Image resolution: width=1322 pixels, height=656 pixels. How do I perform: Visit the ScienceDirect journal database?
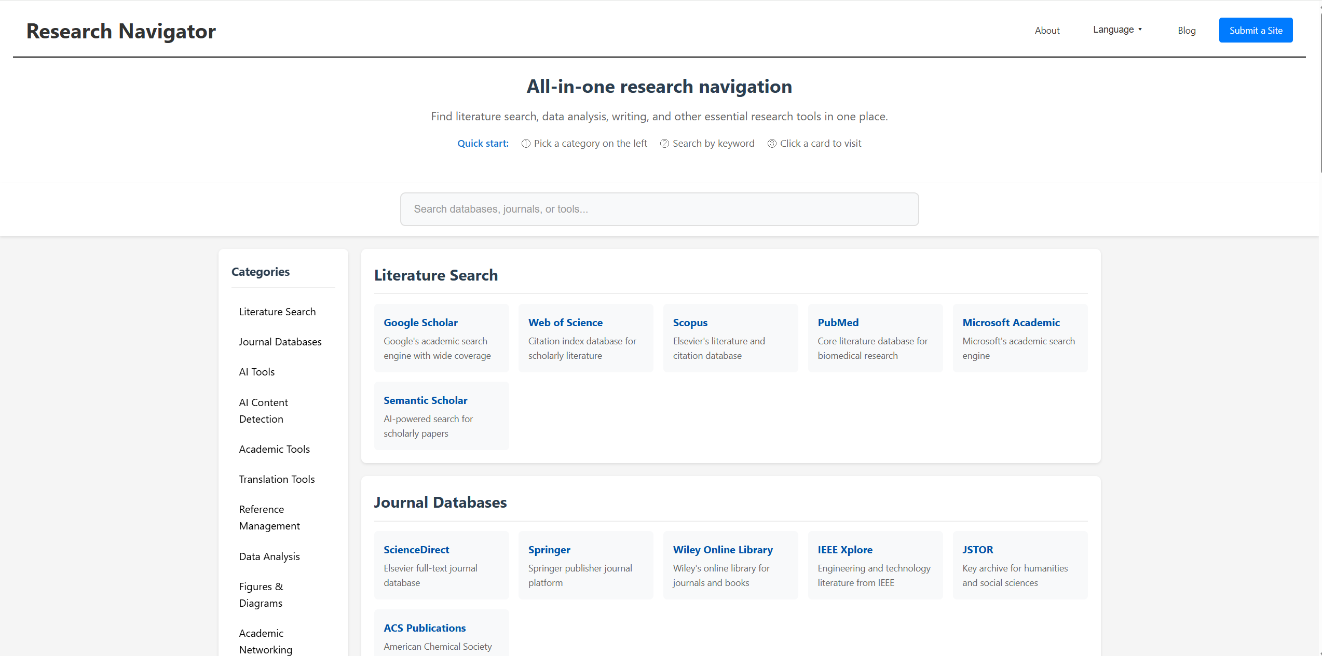coord(416,549)
